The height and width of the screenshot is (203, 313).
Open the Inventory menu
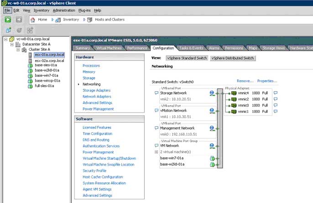coord(42,10)
